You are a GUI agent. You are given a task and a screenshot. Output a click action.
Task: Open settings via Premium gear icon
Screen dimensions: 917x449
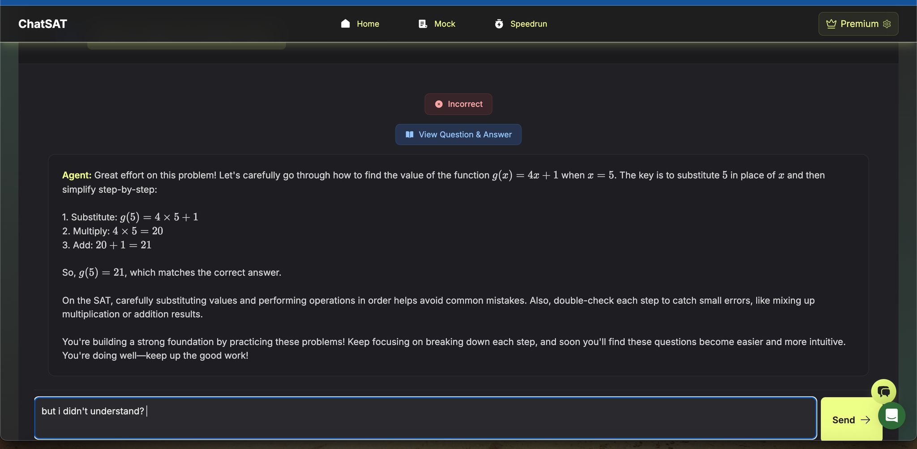[887, 24]
